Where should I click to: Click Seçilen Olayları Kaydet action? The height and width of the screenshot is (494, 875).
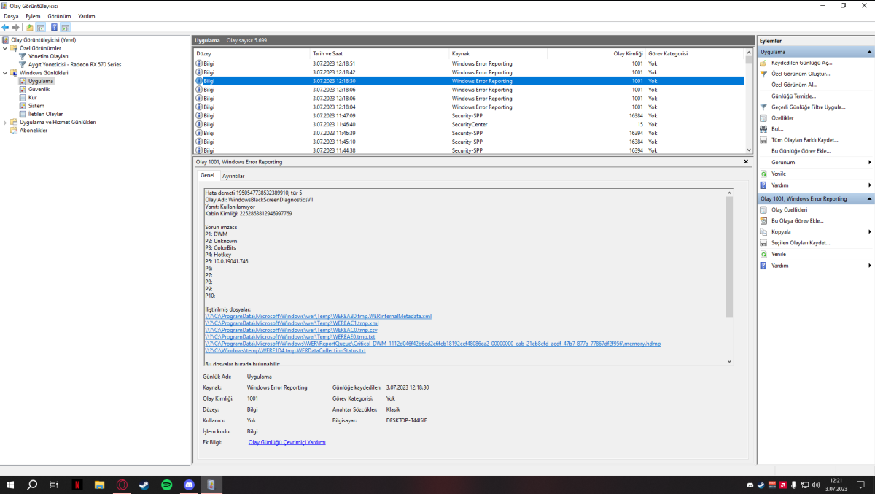[x=801, y=242]
